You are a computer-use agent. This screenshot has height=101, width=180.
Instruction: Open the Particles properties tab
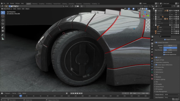coord(152,64)
